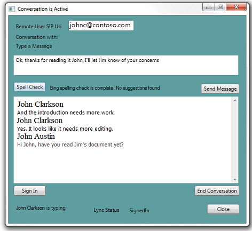Viewport: 252px width, 231px height.
Task: Click the 'Type a Message' label
Action: coord(34,46)
